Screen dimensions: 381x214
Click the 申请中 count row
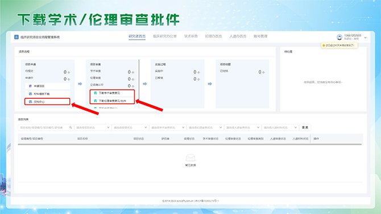pyautogui.click(x=48, y=78)
